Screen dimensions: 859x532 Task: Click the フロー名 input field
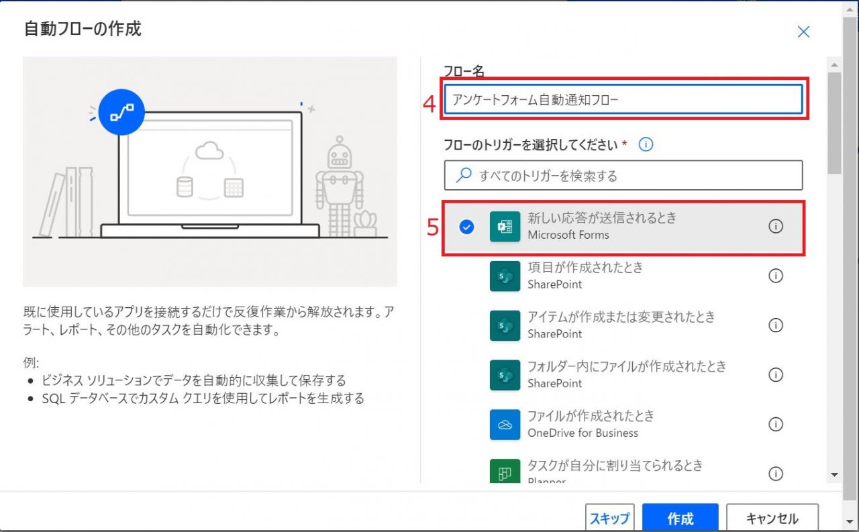[x=623, y=99]
